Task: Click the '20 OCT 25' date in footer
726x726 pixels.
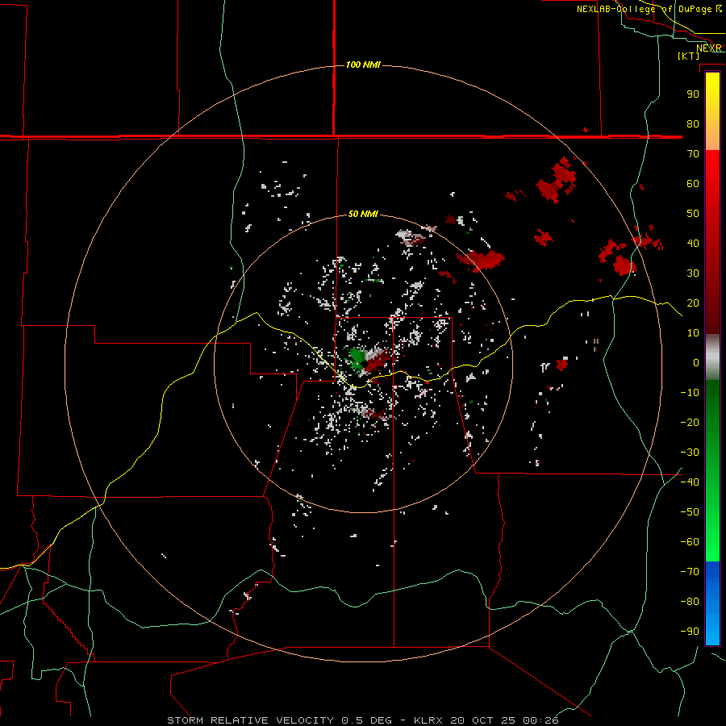Action: tap(483, 720)
